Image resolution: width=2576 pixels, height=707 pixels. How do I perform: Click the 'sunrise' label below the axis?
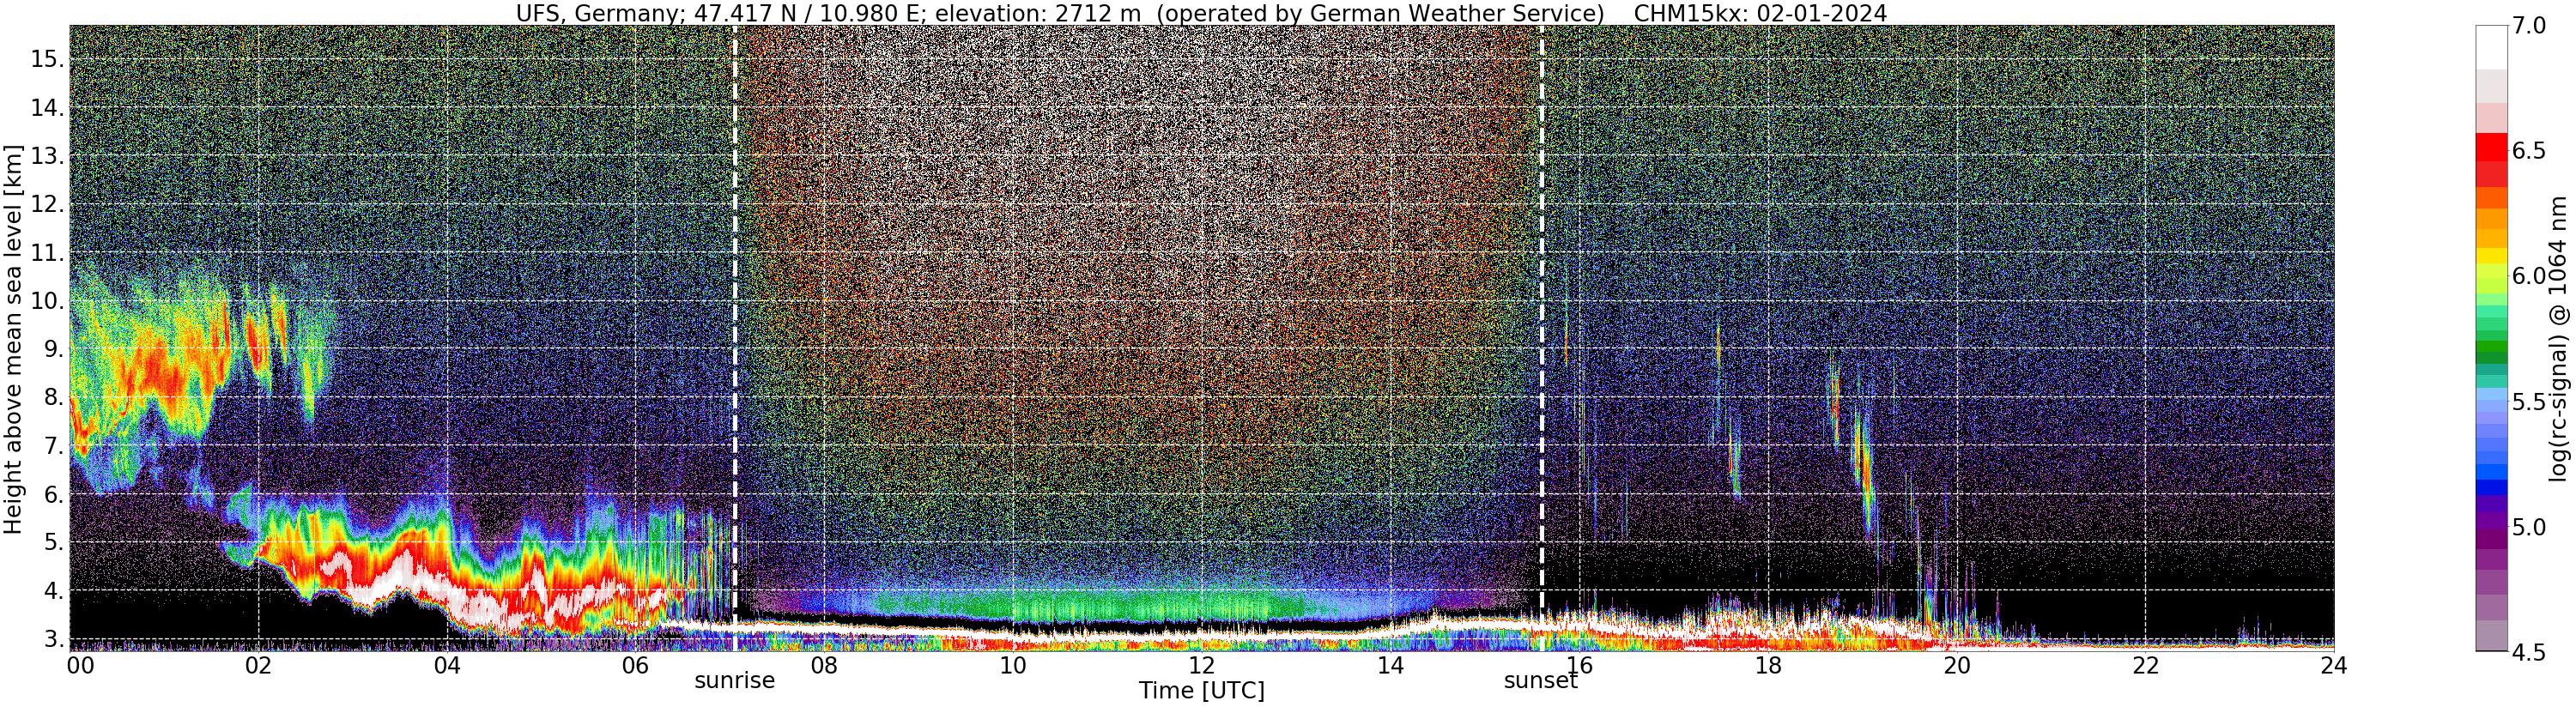(735, 681)
